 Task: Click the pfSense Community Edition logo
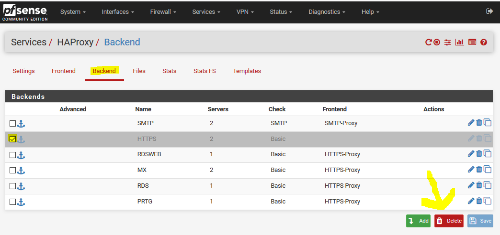25,12
